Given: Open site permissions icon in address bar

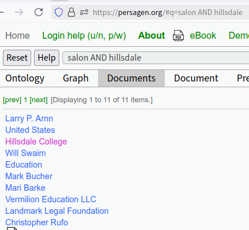Looking at the screenshot, I should 84,12.
